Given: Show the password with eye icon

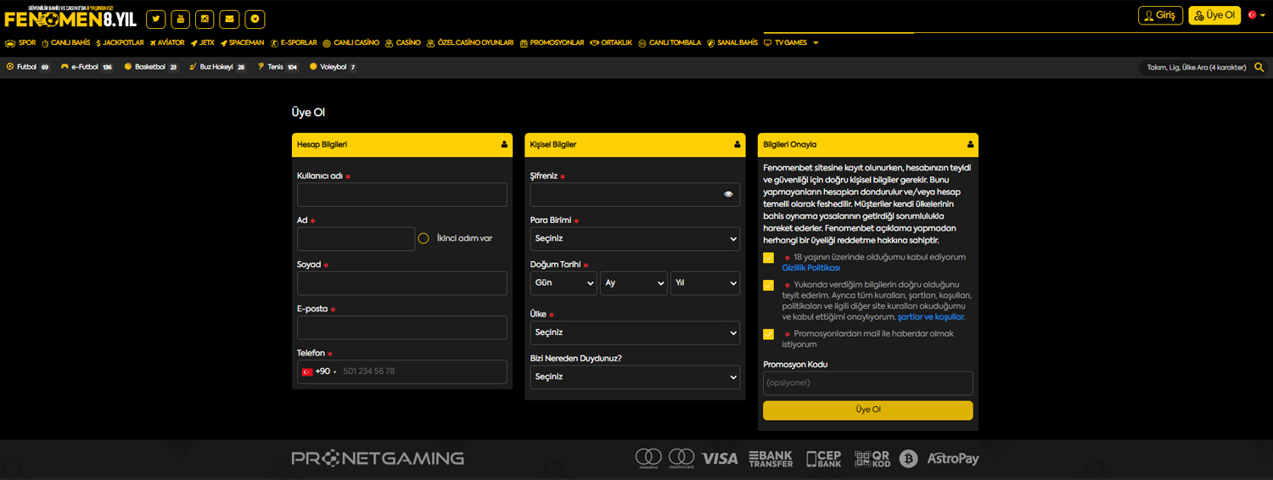Looking at the screenshot, I should [728, 194].
